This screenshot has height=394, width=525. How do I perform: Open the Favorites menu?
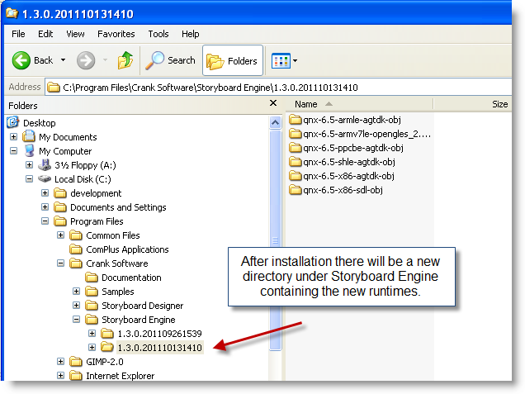[116, 34]
